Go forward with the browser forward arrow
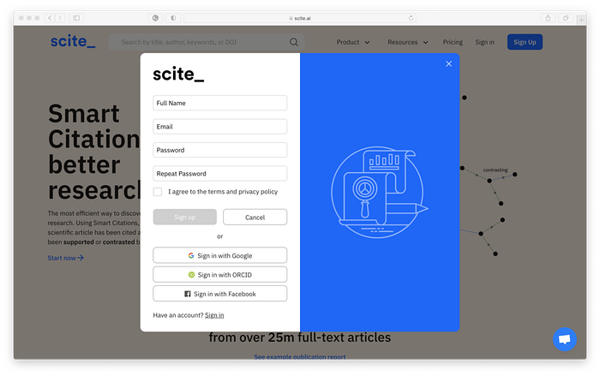 60,18
